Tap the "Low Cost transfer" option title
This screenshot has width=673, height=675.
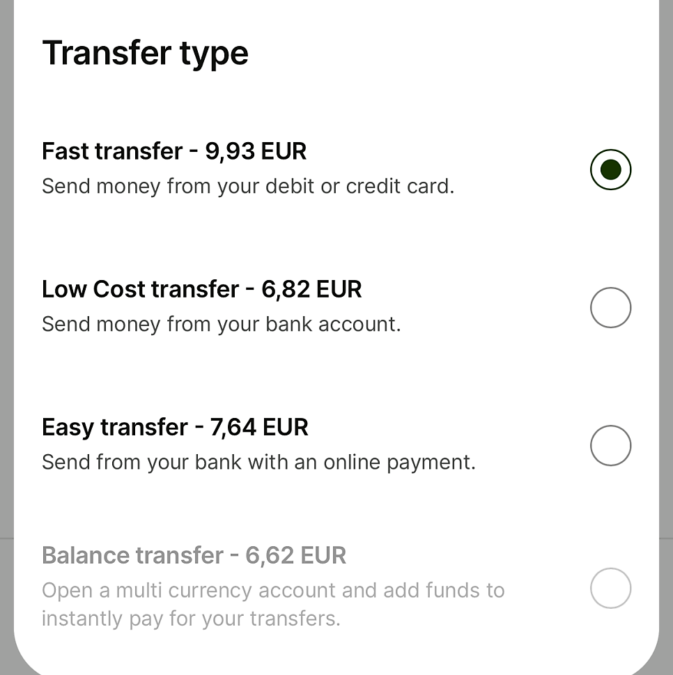[x=141, y=289]
